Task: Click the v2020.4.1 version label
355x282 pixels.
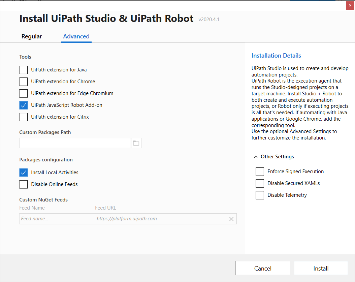Action: tap(209, 20)
